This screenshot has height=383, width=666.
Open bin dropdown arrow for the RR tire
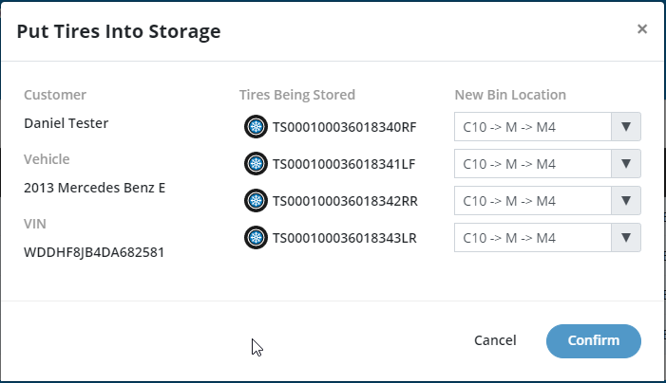[626, 200]
